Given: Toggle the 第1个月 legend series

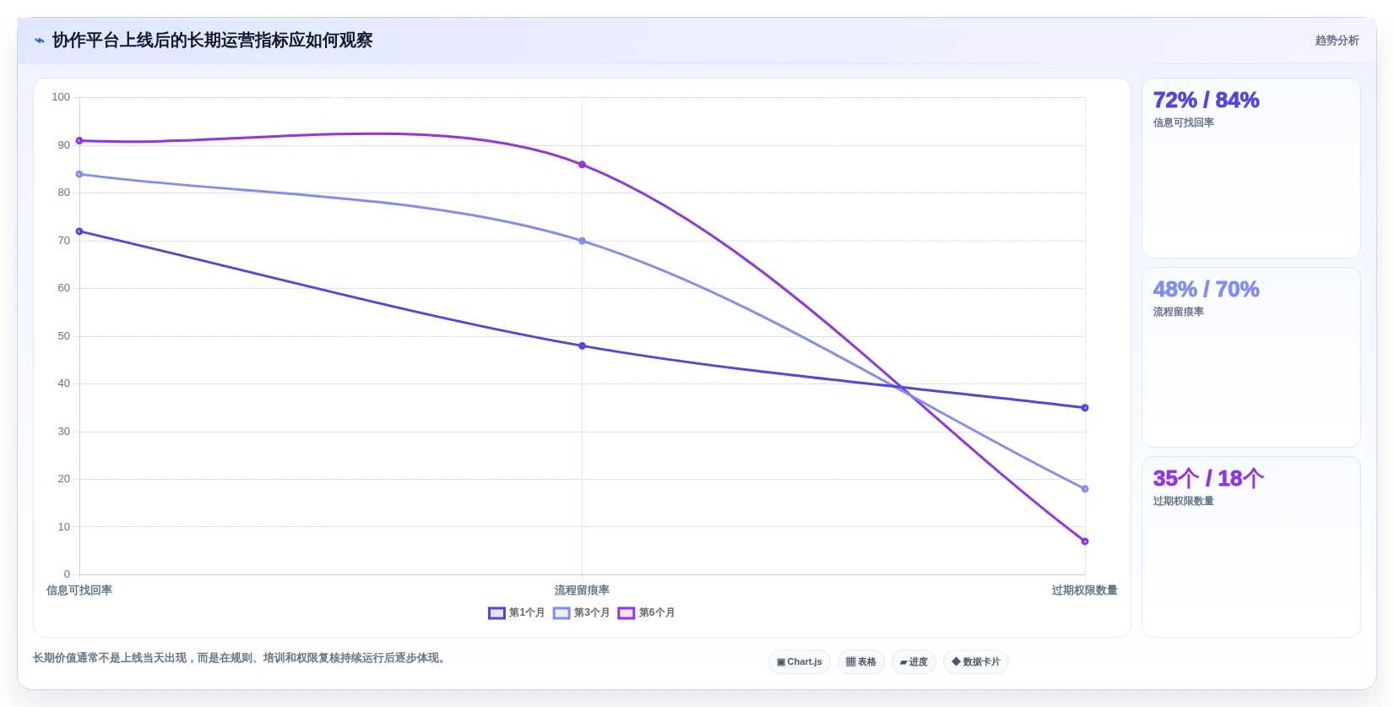Looking at the screenshot, I should point(517,613).
